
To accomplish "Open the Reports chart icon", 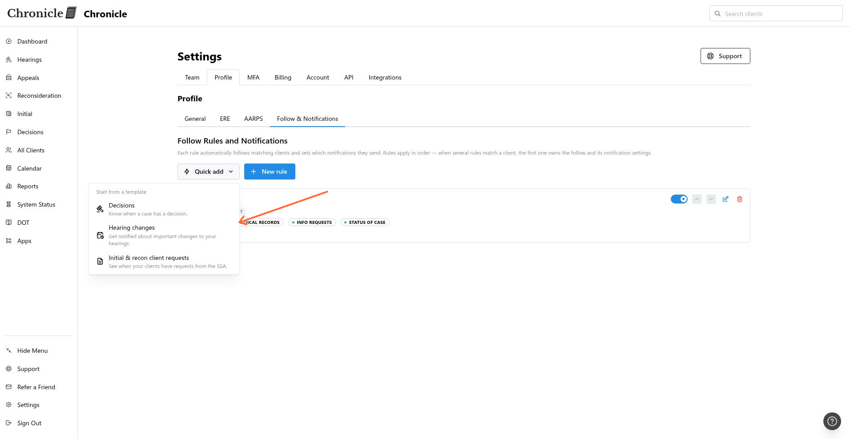I will [8, 186].
